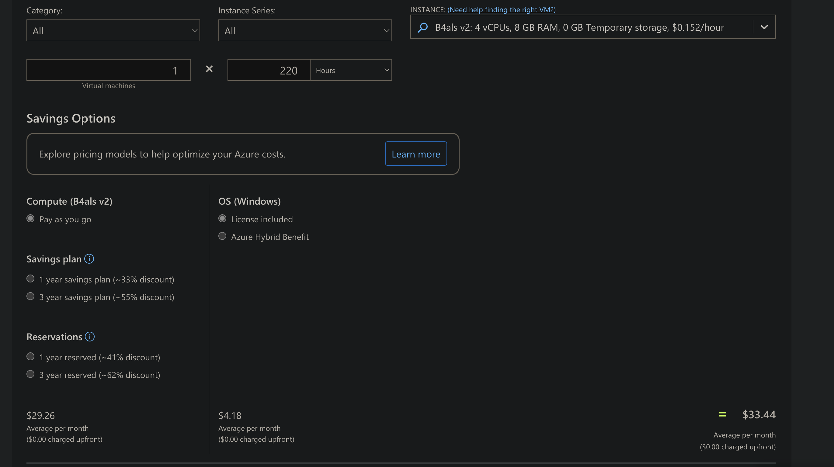This screenshot has width=834, height=467.
Task: Click the Learn more button
Action: tap(416, 154)
